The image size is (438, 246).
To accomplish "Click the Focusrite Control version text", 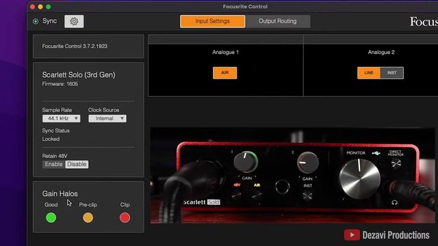I will tap(75, 46).
